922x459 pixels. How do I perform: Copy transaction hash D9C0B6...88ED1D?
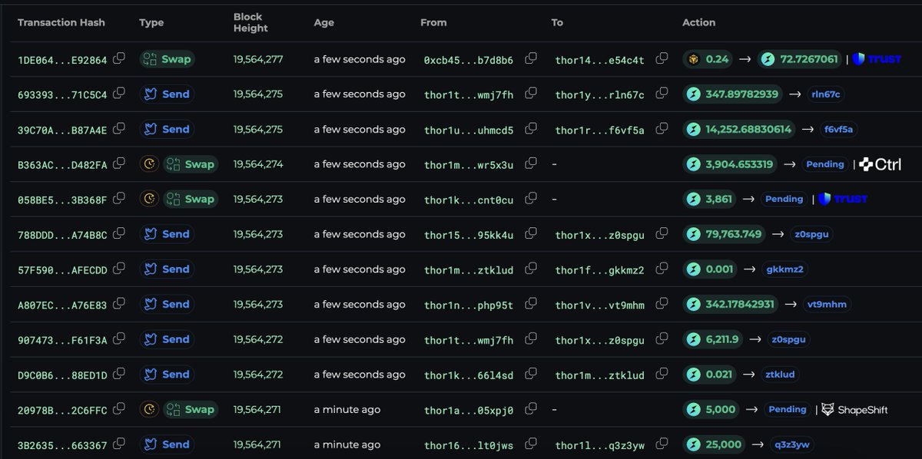coord(119,375)
